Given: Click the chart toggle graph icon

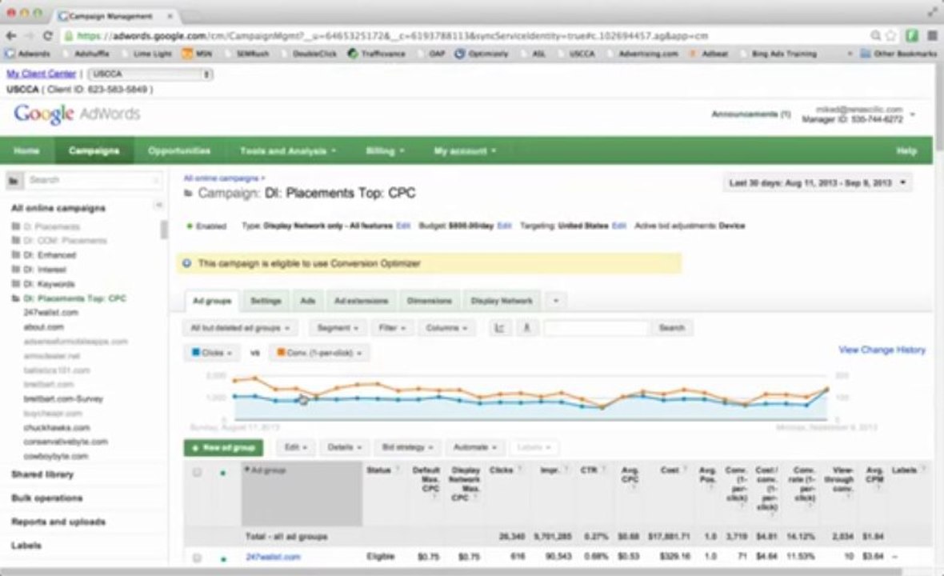Looking at the screenshot, I should tap(499, 328).
